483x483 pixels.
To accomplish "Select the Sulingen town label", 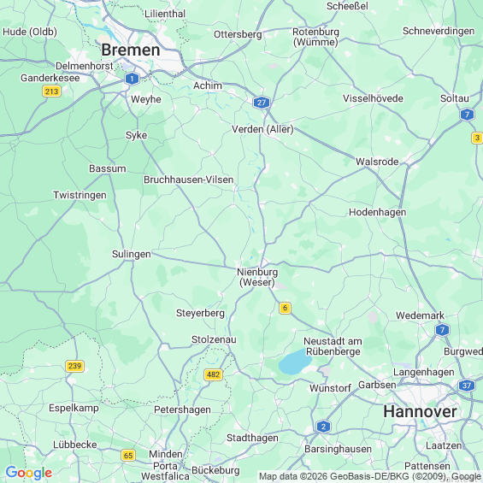I will (x=132, y=254).
